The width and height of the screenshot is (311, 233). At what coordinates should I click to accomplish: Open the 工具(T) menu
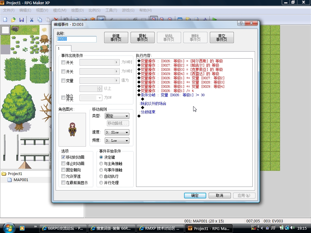coord(111,10)
